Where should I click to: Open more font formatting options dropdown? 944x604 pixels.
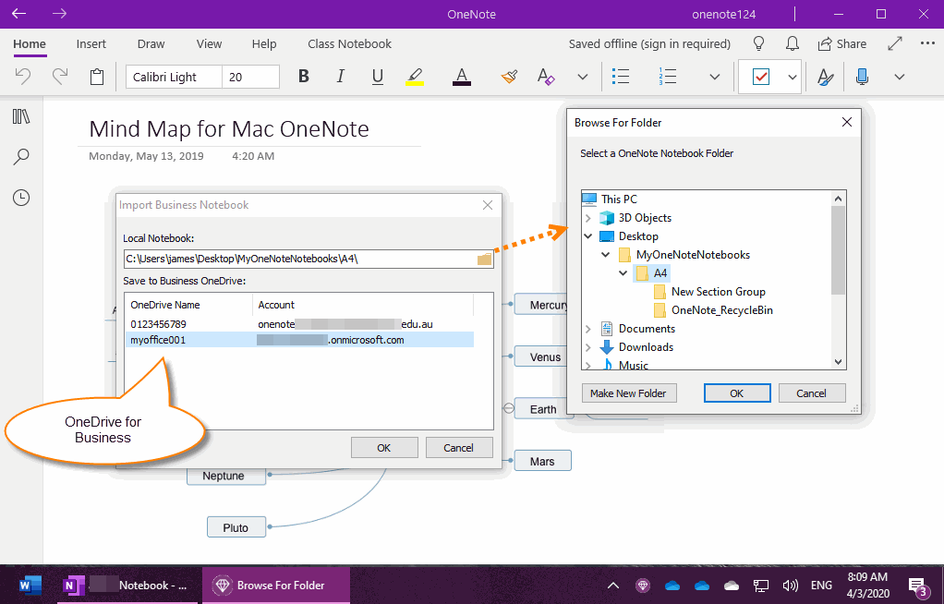point(582,77)
